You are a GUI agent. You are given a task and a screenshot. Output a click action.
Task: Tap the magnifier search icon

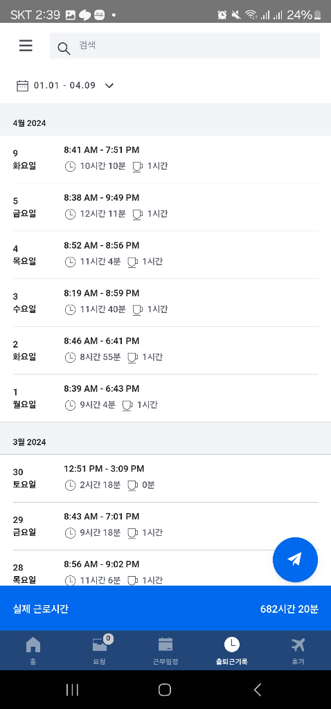click(x=64, y=48)
